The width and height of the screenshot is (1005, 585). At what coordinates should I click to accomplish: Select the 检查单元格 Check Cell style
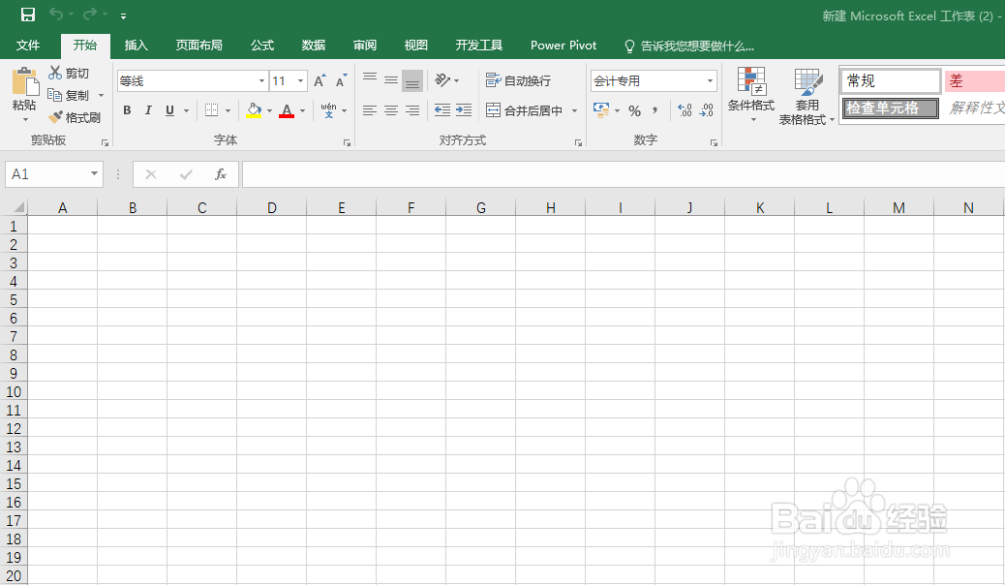(x=891, y=108)
